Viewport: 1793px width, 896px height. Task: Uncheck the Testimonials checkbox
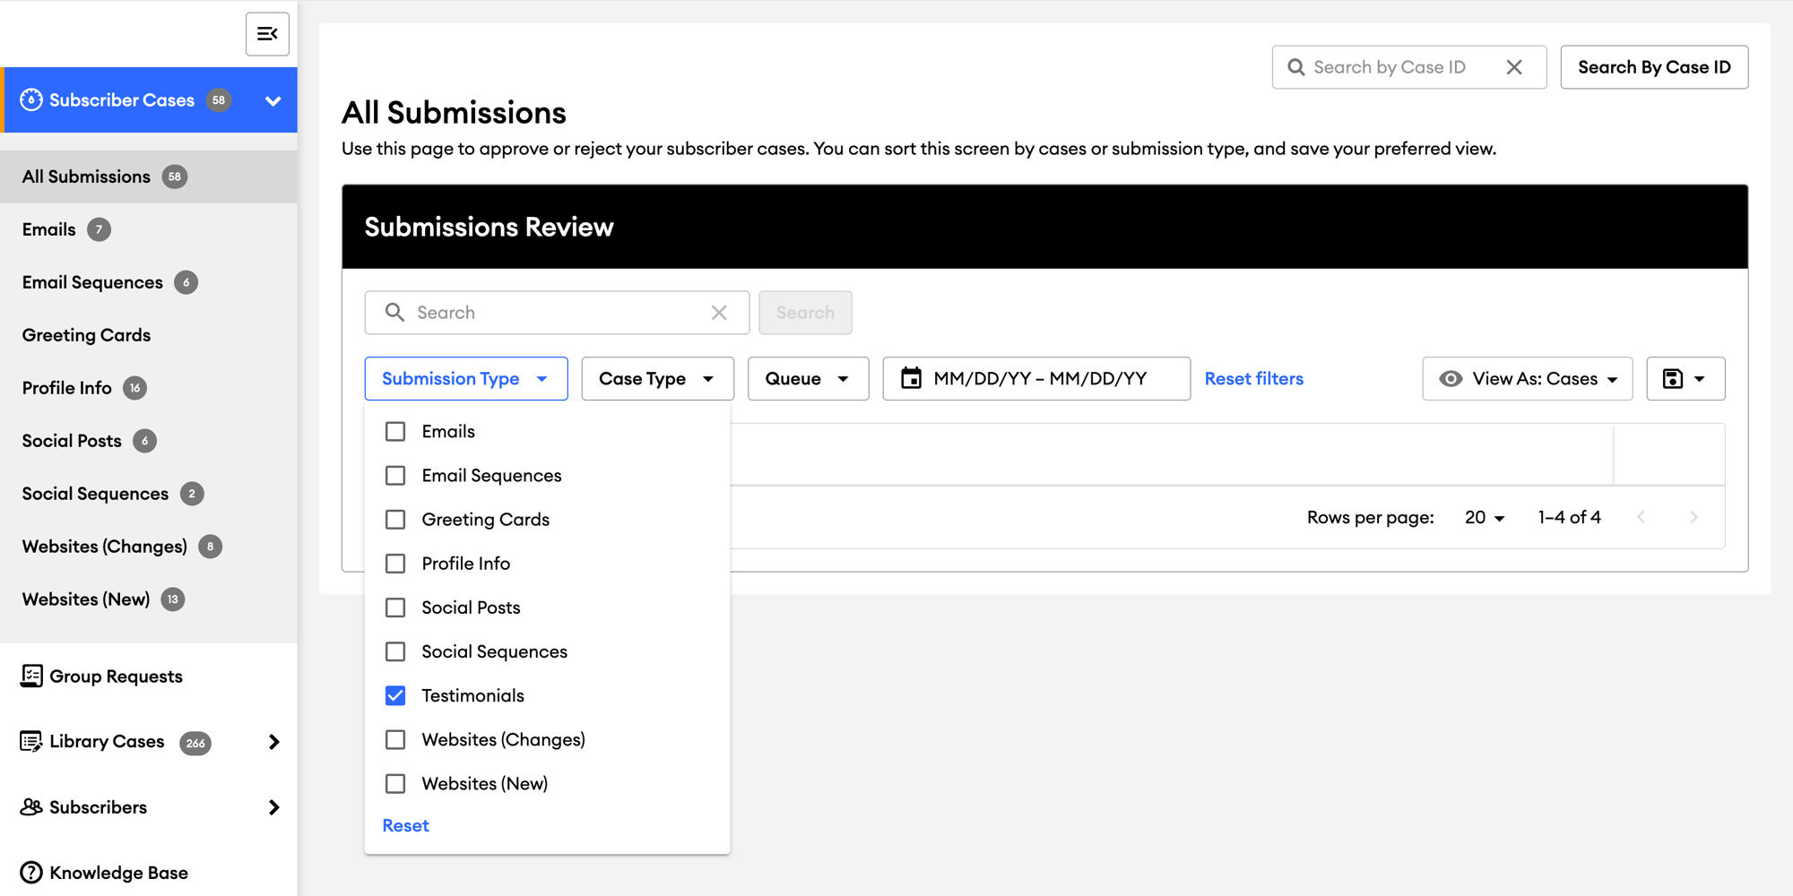[x=395, y=695]
